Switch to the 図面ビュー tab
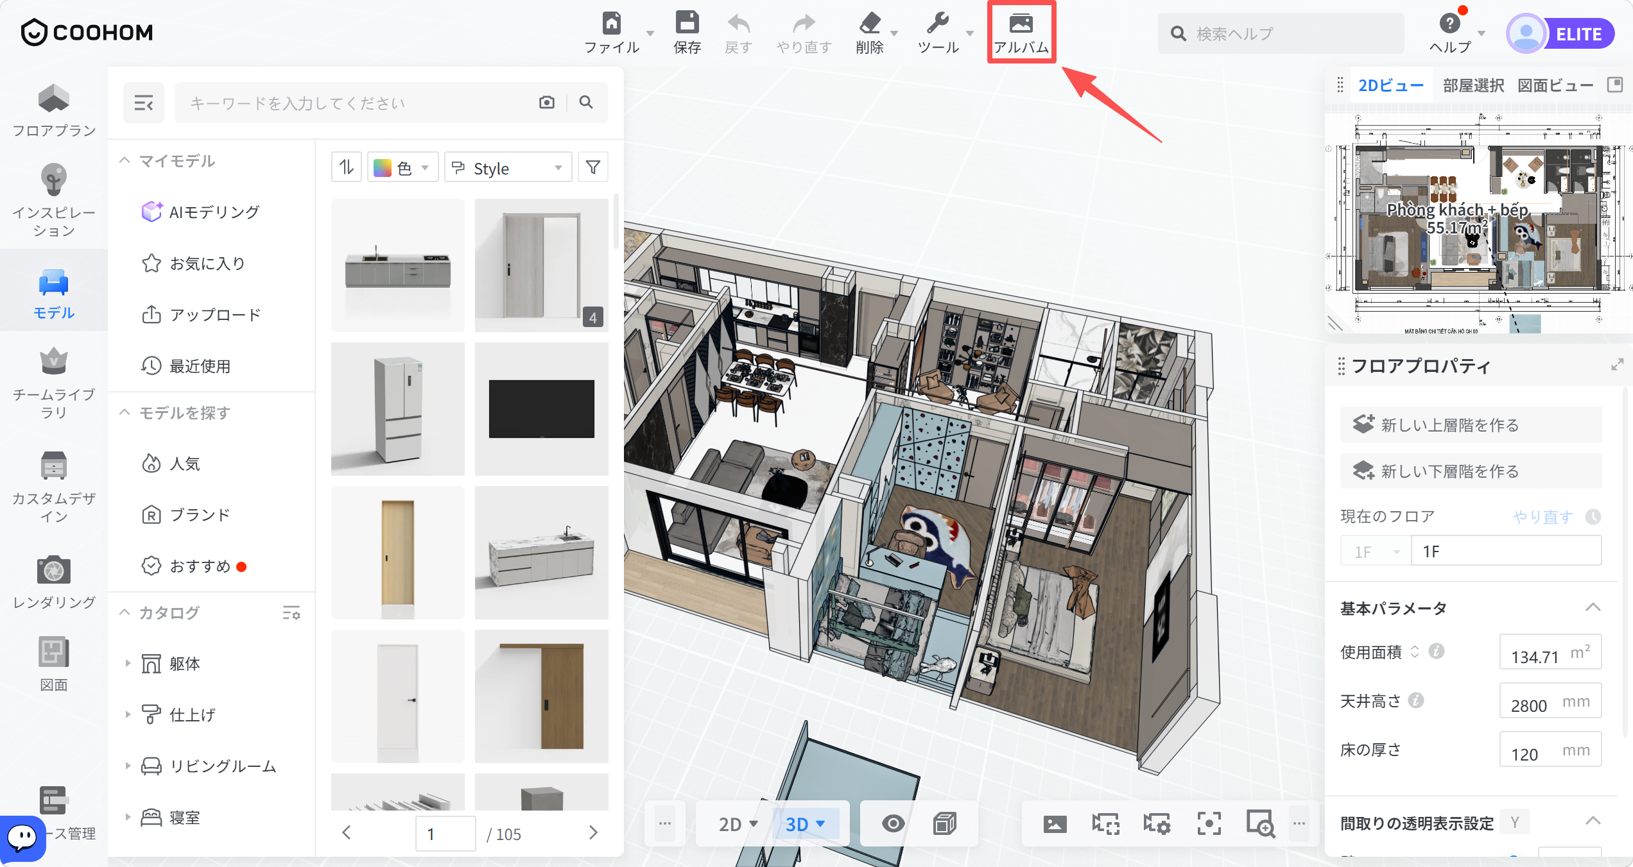 coord(1555,85)
